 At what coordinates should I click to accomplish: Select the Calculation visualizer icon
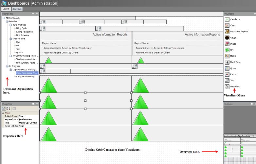[227, 19]
